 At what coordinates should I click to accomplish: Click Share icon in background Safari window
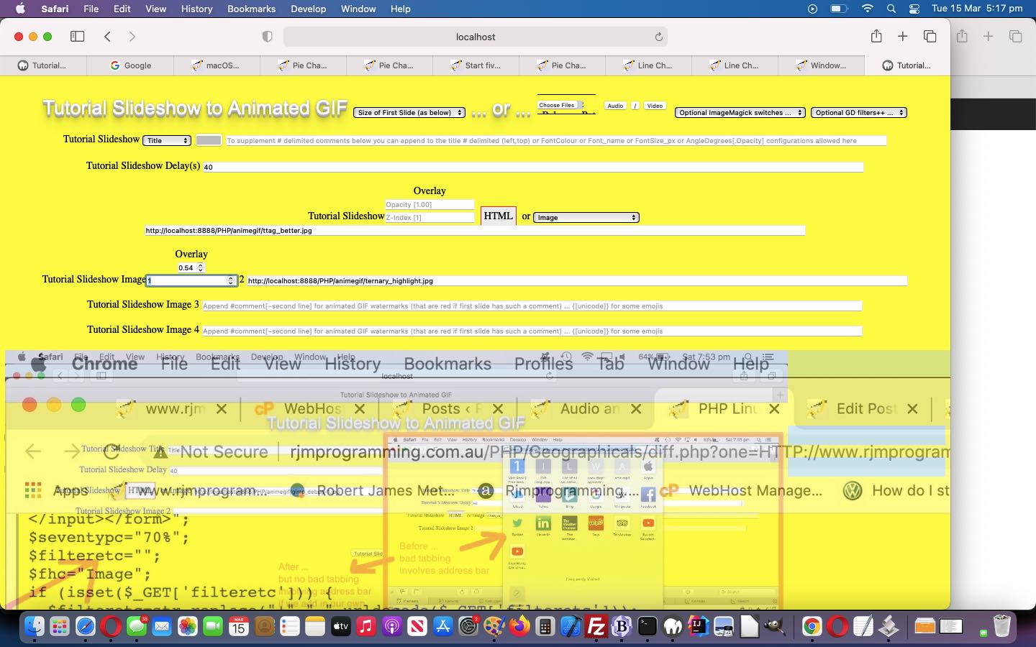[x=962, y=36]
